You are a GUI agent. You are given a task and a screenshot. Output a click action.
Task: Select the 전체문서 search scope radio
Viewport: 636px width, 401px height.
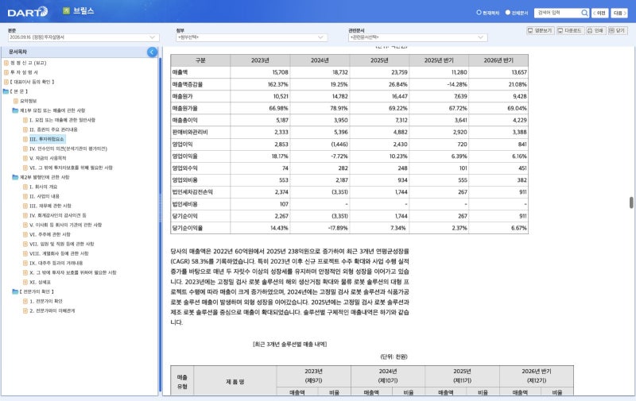pyautogui.click(x=507, y=13)
